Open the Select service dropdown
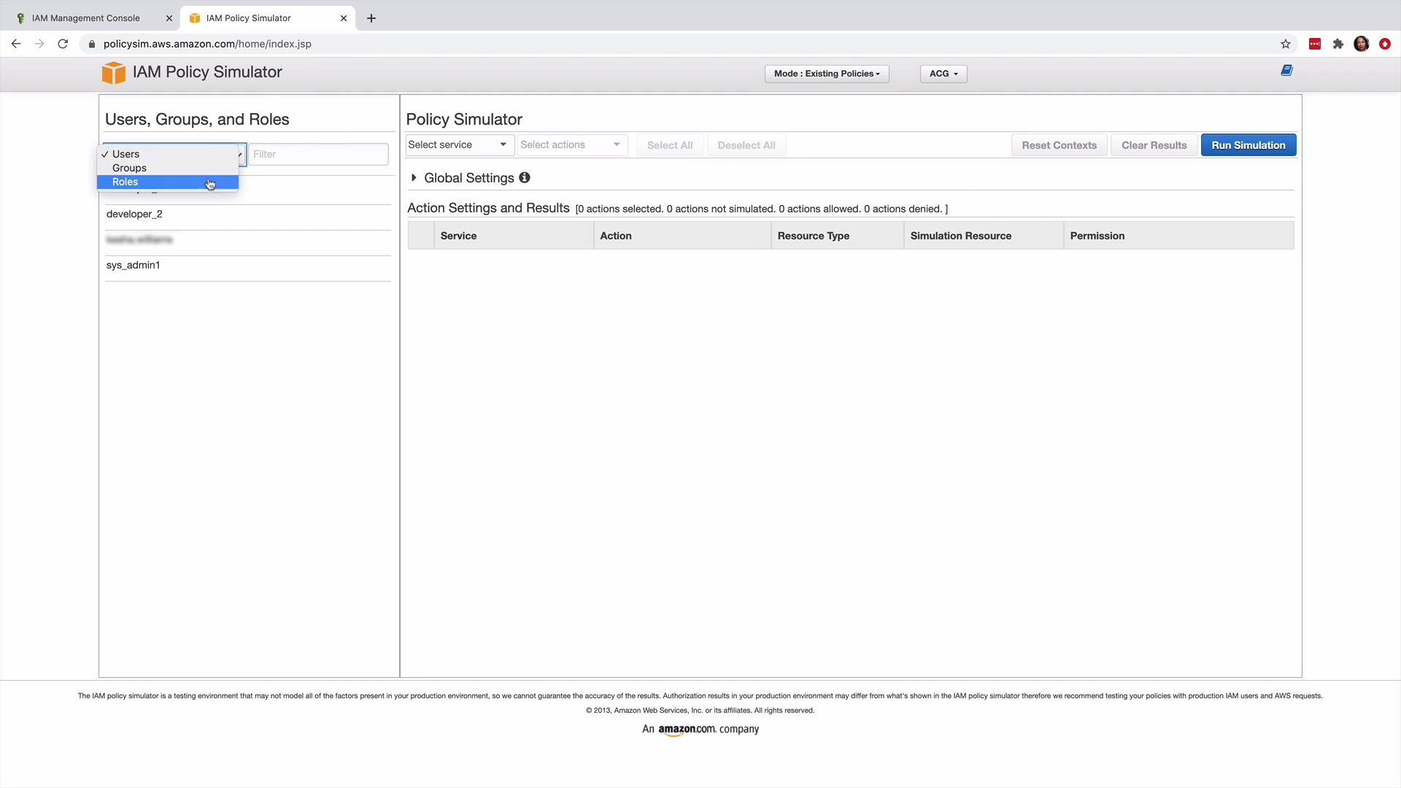1401x788 pixels. 458,145
